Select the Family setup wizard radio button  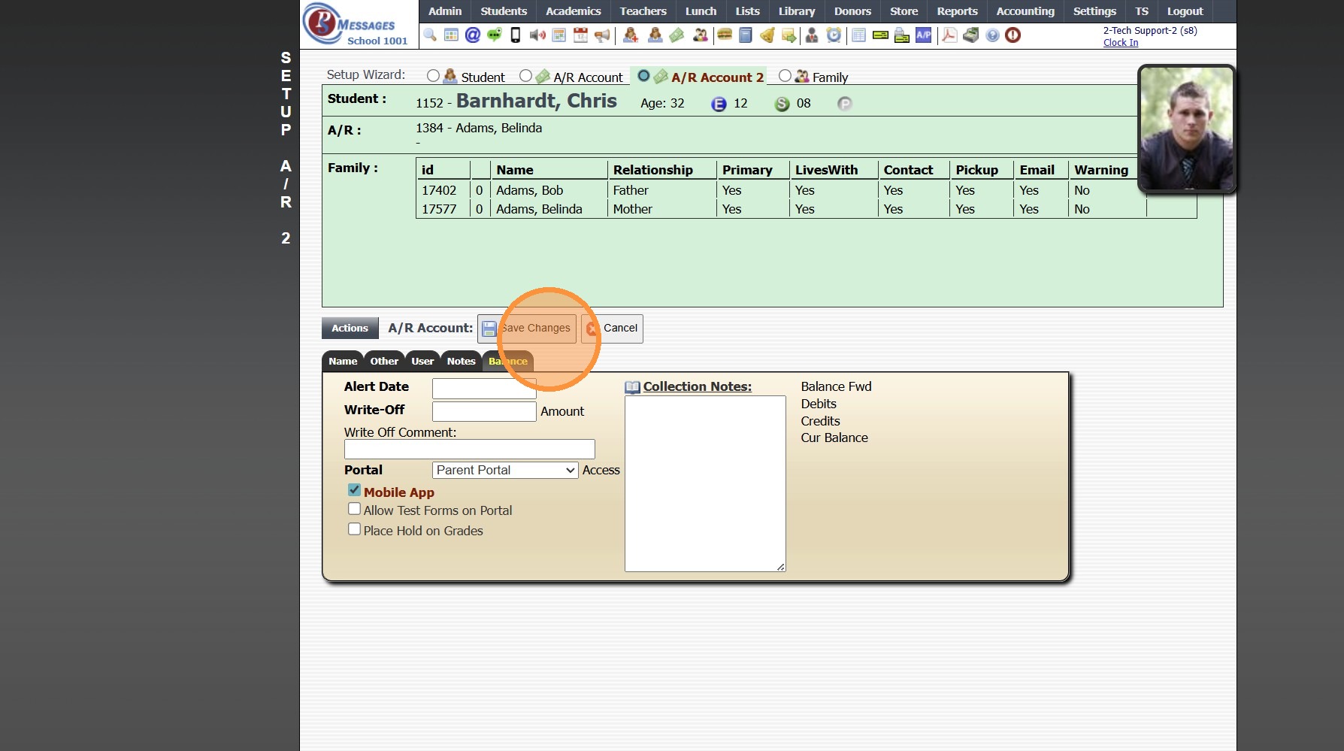click(x=785, y=76)
